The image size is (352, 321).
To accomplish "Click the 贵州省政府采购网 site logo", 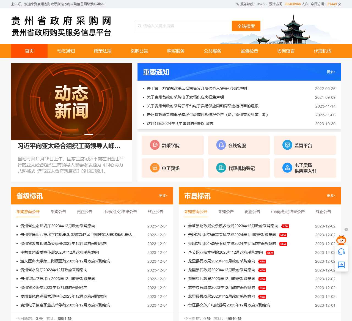I will click(61, 26).
